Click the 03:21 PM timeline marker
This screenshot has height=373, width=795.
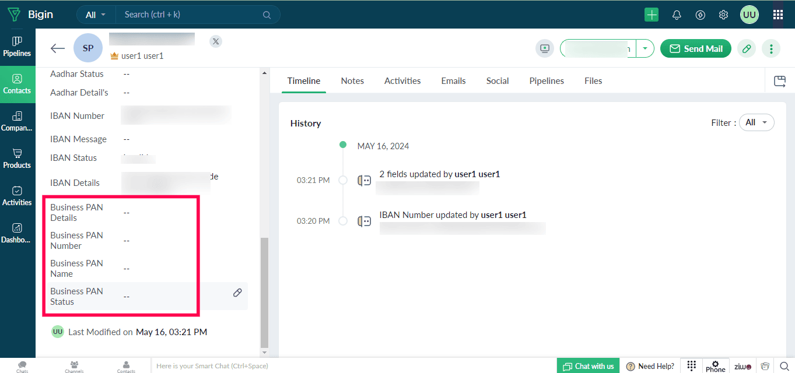coord(343,180)
